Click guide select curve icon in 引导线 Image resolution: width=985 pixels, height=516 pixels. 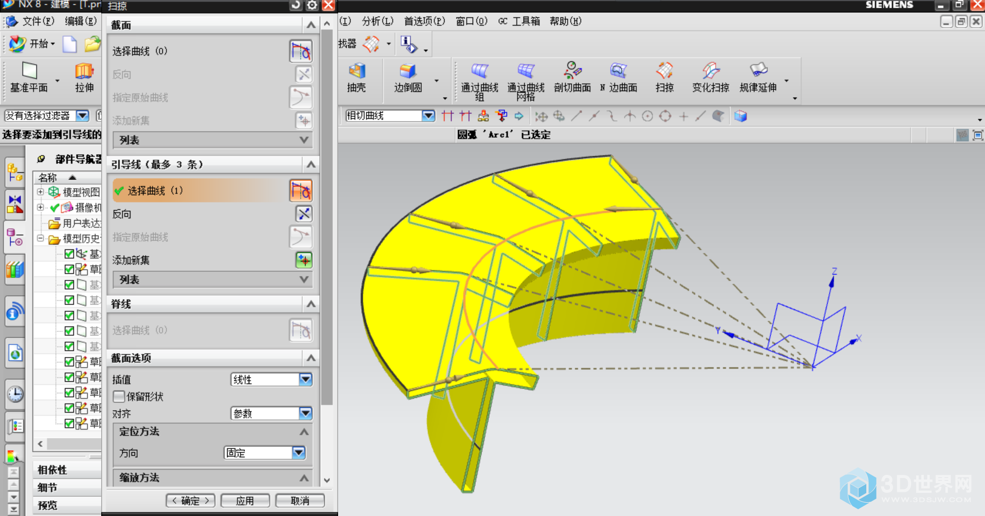click(x=301, y=191)
